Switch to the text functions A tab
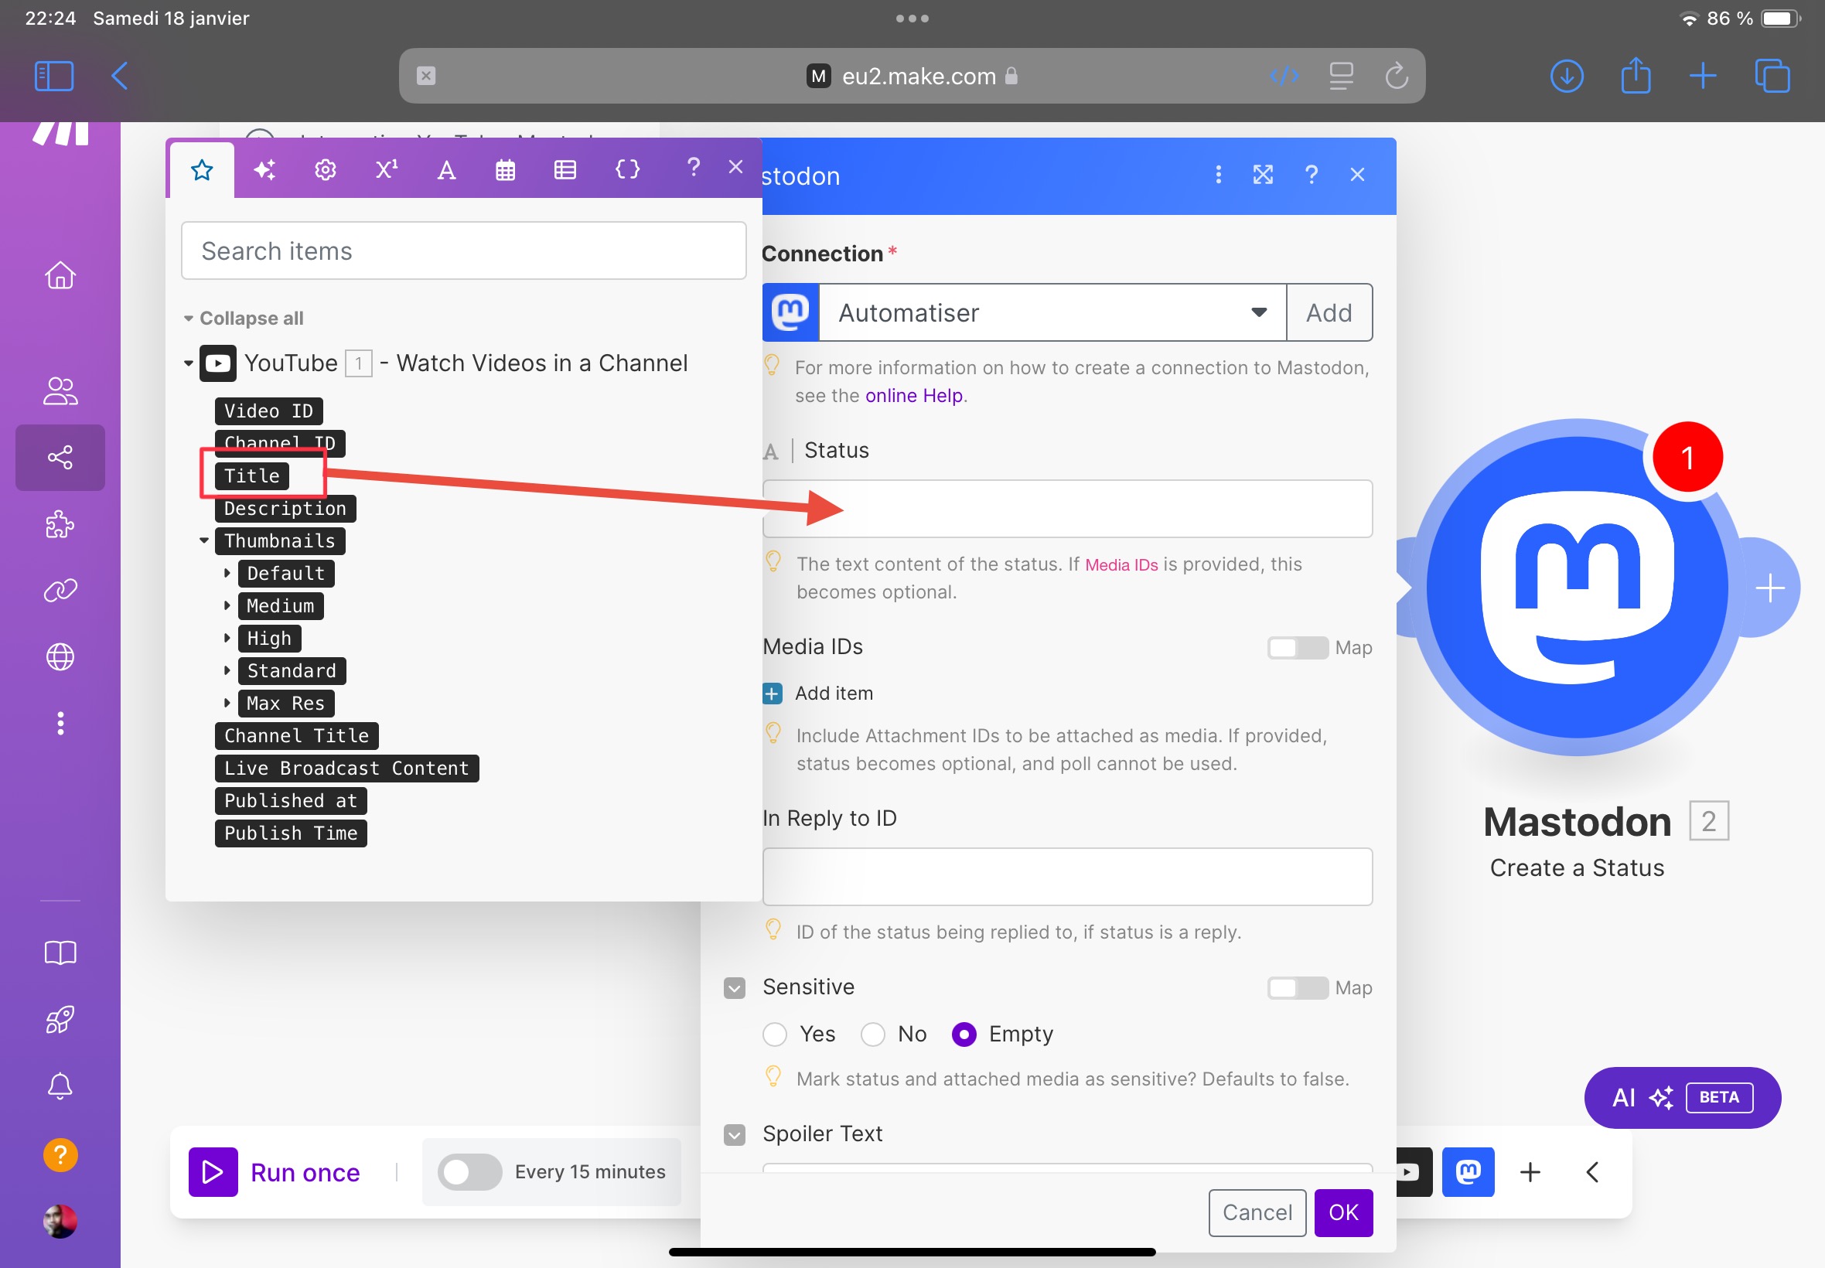1825x1268 pixels. 446,169
